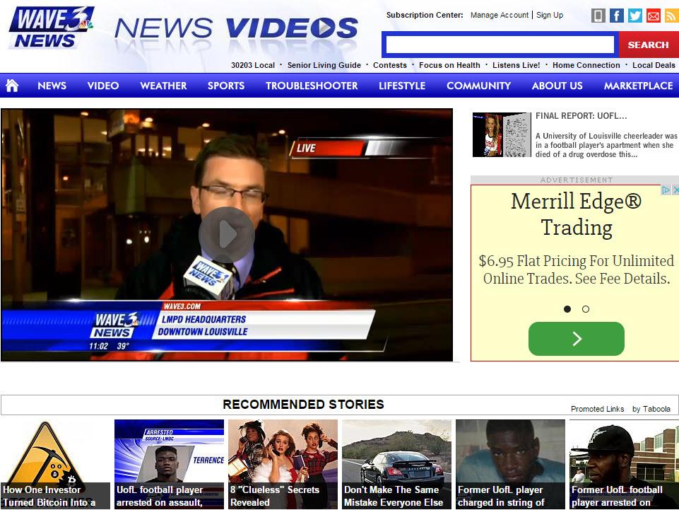Open the Twitter bird icon
This screenshot has height=510, width=679.
(634, 16)
